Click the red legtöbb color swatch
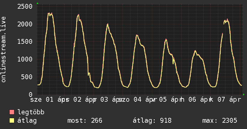The width and height of the screenshot is (247, 129). 12,112
